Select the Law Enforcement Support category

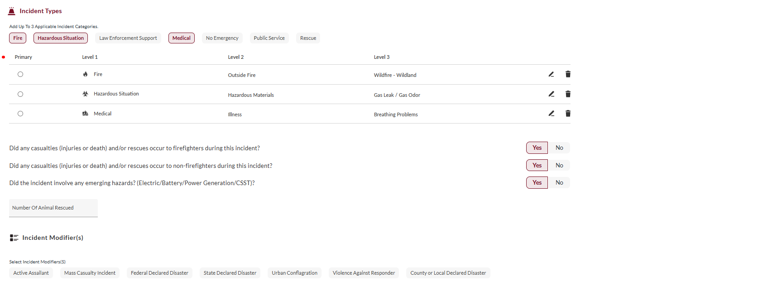[x=128, y=38]
